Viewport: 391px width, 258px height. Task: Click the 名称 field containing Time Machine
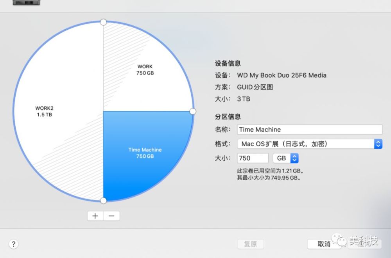(310, 130)
